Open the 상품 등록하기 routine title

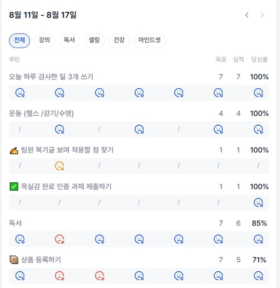click(41, 260)
